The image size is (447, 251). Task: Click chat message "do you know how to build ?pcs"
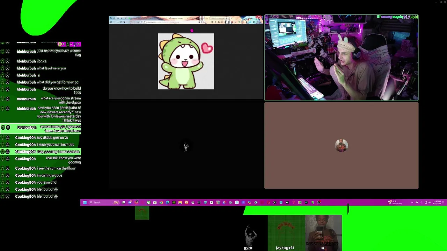point(62,91)
